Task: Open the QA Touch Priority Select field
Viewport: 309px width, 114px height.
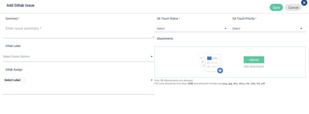Action: pyautogui.click(x=268, y=29)
